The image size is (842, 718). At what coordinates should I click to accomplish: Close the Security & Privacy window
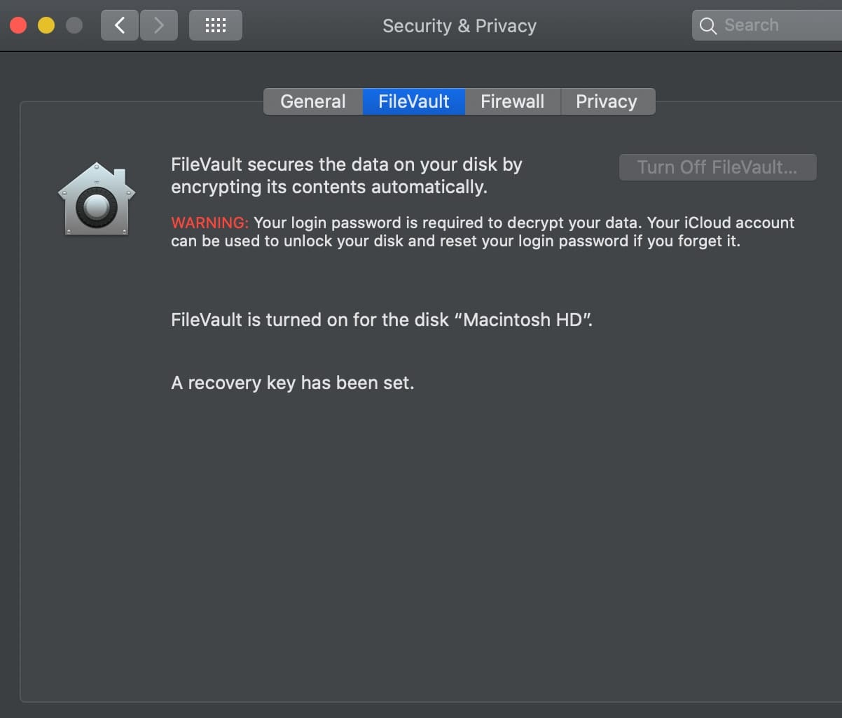pyautogui.click(x=18, y=26)
